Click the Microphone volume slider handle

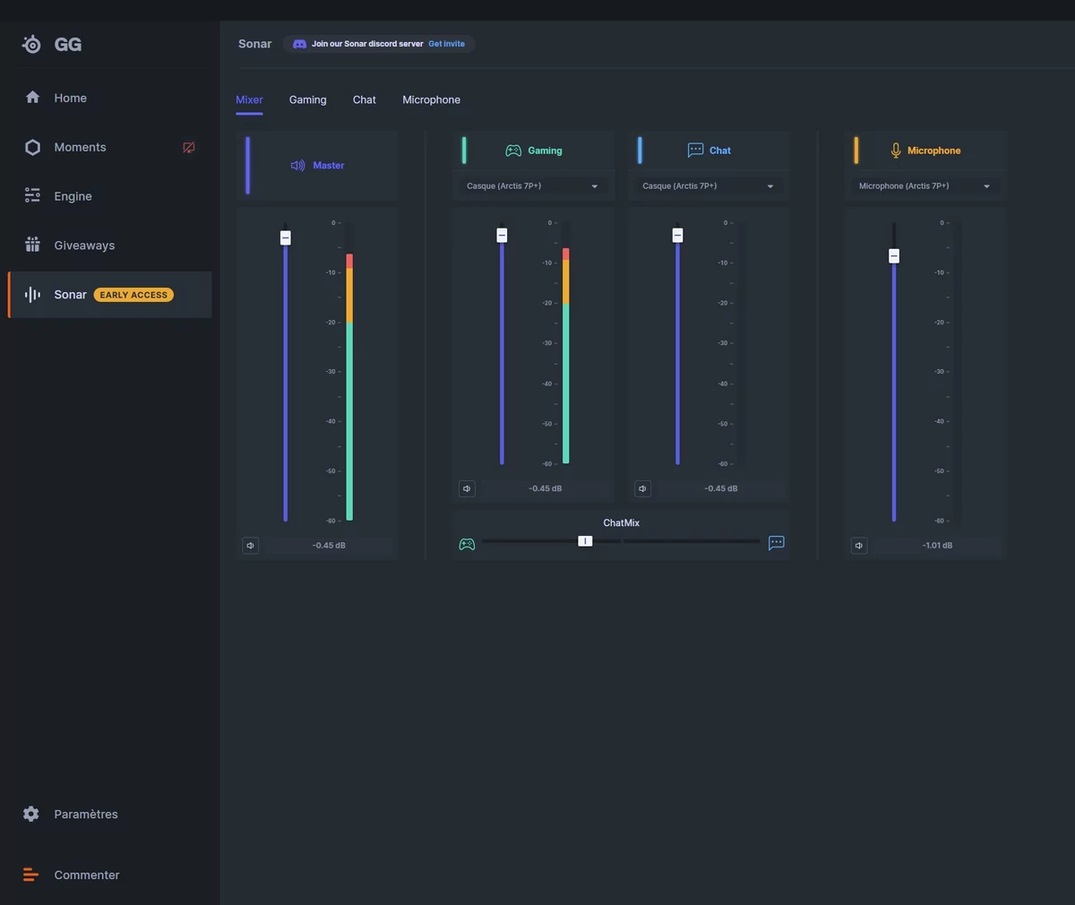tap(894, 256)
